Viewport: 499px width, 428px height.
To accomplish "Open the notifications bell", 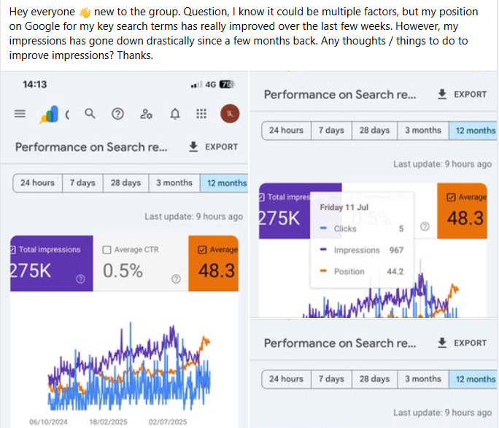I will (175, 114).
